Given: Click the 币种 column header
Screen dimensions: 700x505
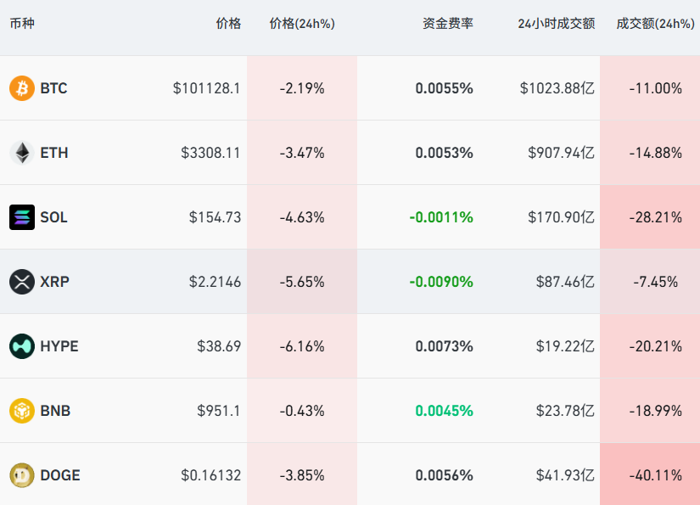Looking at the screenshot, I should click(x=22, y=24).
